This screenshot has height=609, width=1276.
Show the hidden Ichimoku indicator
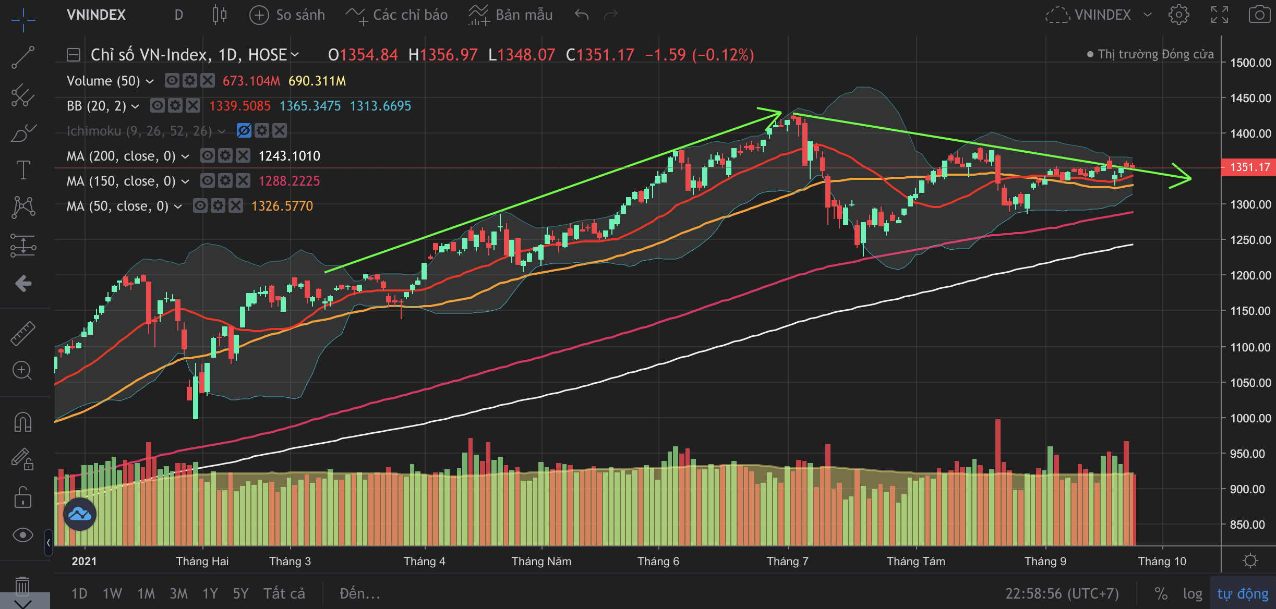tap(244, 131)
